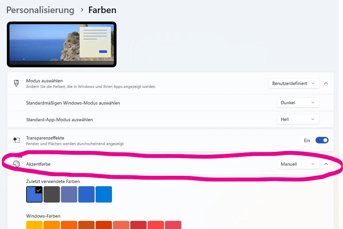The height and width of the screenshot is (229, 343).
Task: Pick the salmon Windows color swatch
Action: (x=121, y=225)
